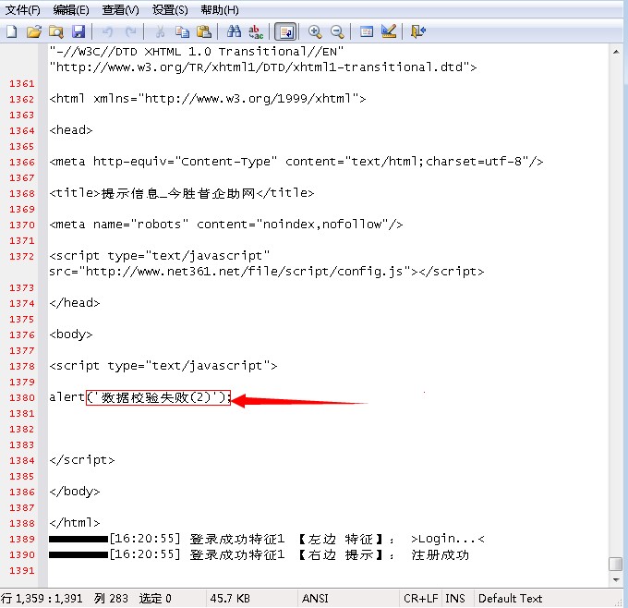Paste from the clipboard icon

(x=204, y=31)
